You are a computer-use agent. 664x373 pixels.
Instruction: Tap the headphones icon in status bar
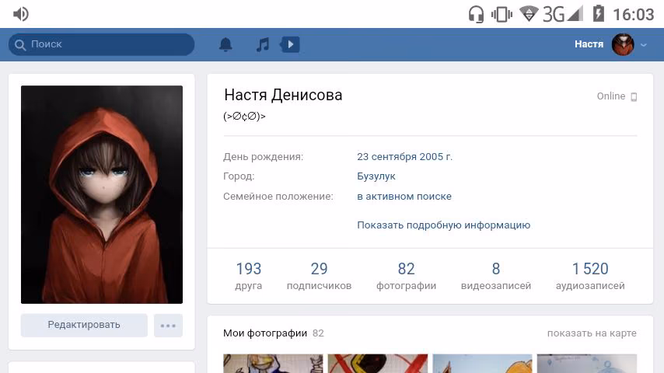pos(476,14)
